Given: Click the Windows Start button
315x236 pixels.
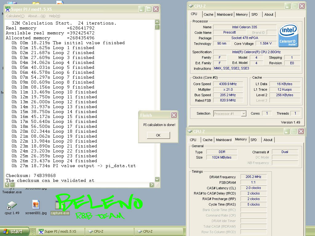Looking at the screenshot, I should (x=14, y=231).
